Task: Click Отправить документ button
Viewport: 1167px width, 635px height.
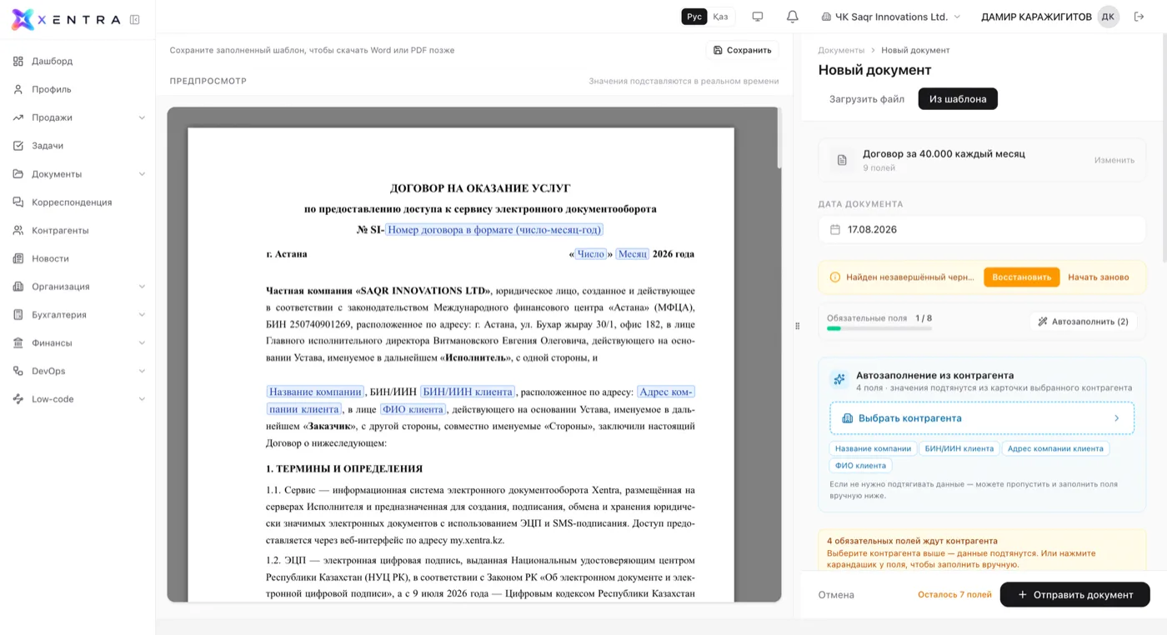Action: [1075, 595]
